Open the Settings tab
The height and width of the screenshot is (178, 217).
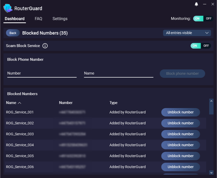(60, 19)
